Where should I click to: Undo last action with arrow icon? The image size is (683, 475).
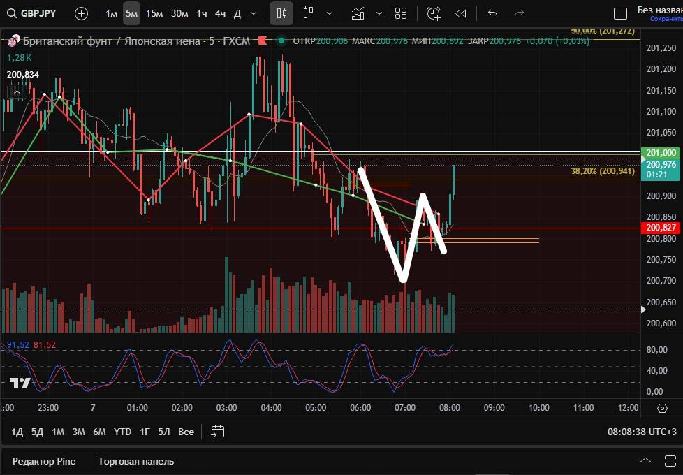point(492,13)
